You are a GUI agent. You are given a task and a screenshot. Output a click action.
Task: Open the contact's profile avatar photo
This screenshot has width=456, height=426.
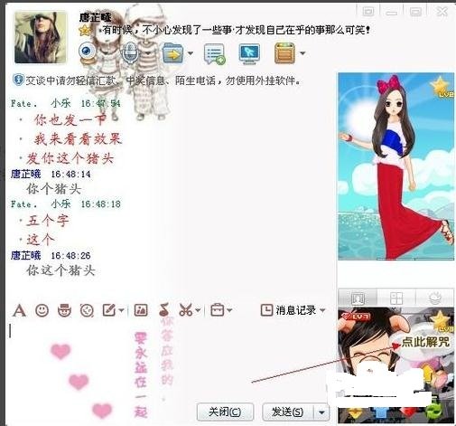(x=41, y=37)
